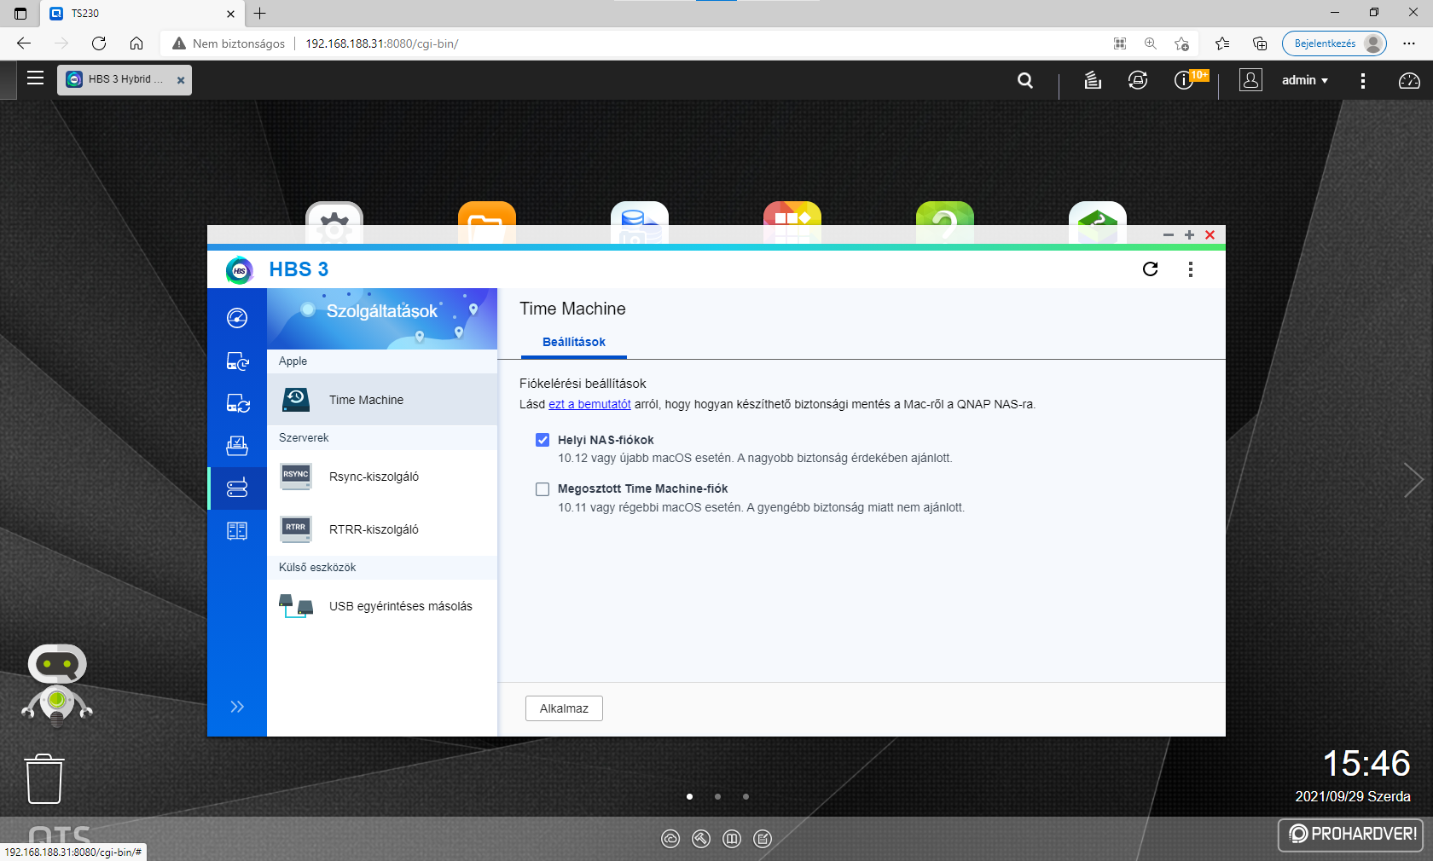The width and height of the screenshot is (1433, 861).
Task: Go to next desktop page arrow
Action: click(1413, 480)
